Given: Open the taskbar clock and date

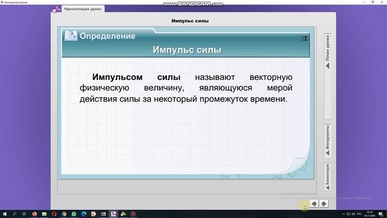Looking at the screenshot, I should (369, 214).
